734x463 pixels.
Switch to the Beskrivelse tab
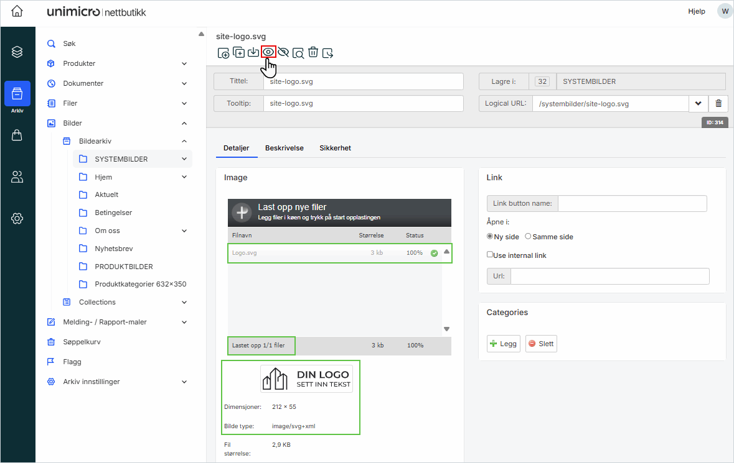click(285, 148)
